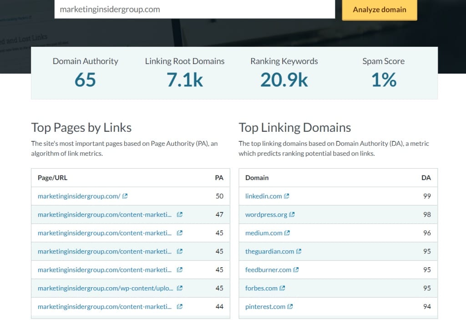
Task: Click external link icon beside pinterest.com
Action: [290, 307]
